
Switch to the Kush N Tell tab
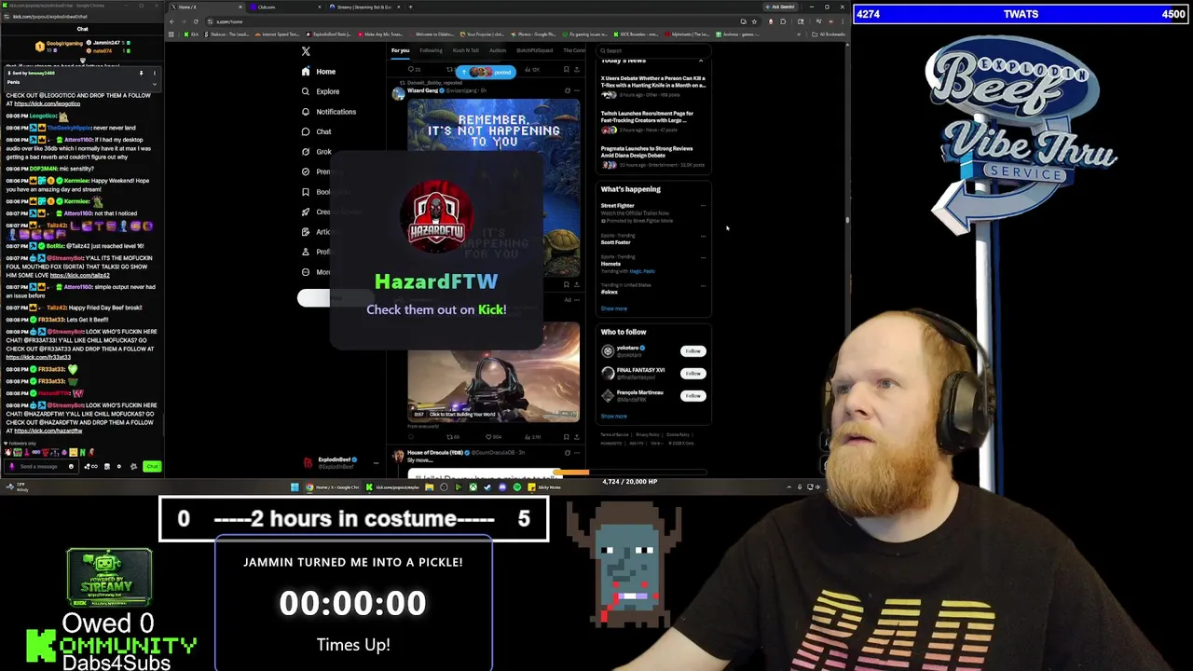[x=465, y=50]
